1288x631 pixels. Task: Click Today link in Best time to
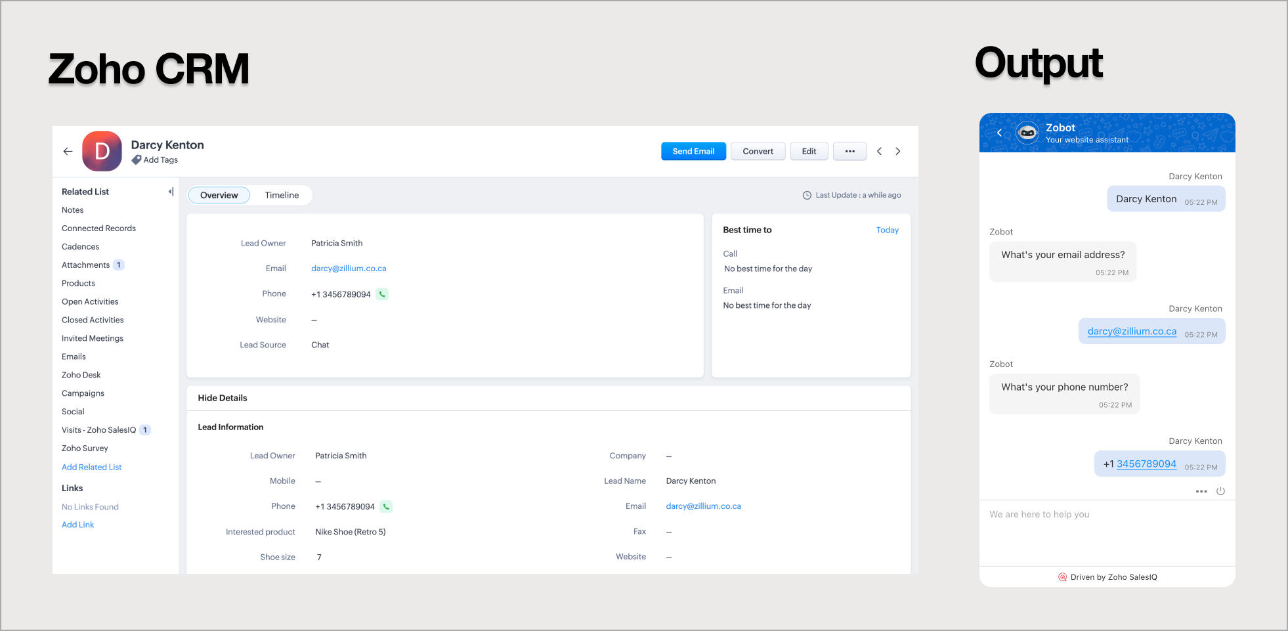[887, 230]
